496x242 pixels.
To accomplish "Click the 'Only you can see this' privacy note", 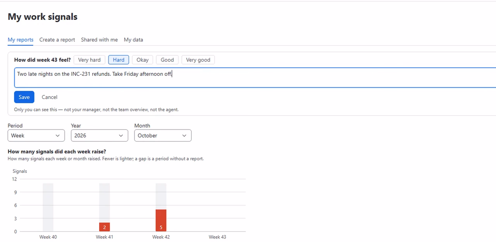I will [x=96, y=110].
